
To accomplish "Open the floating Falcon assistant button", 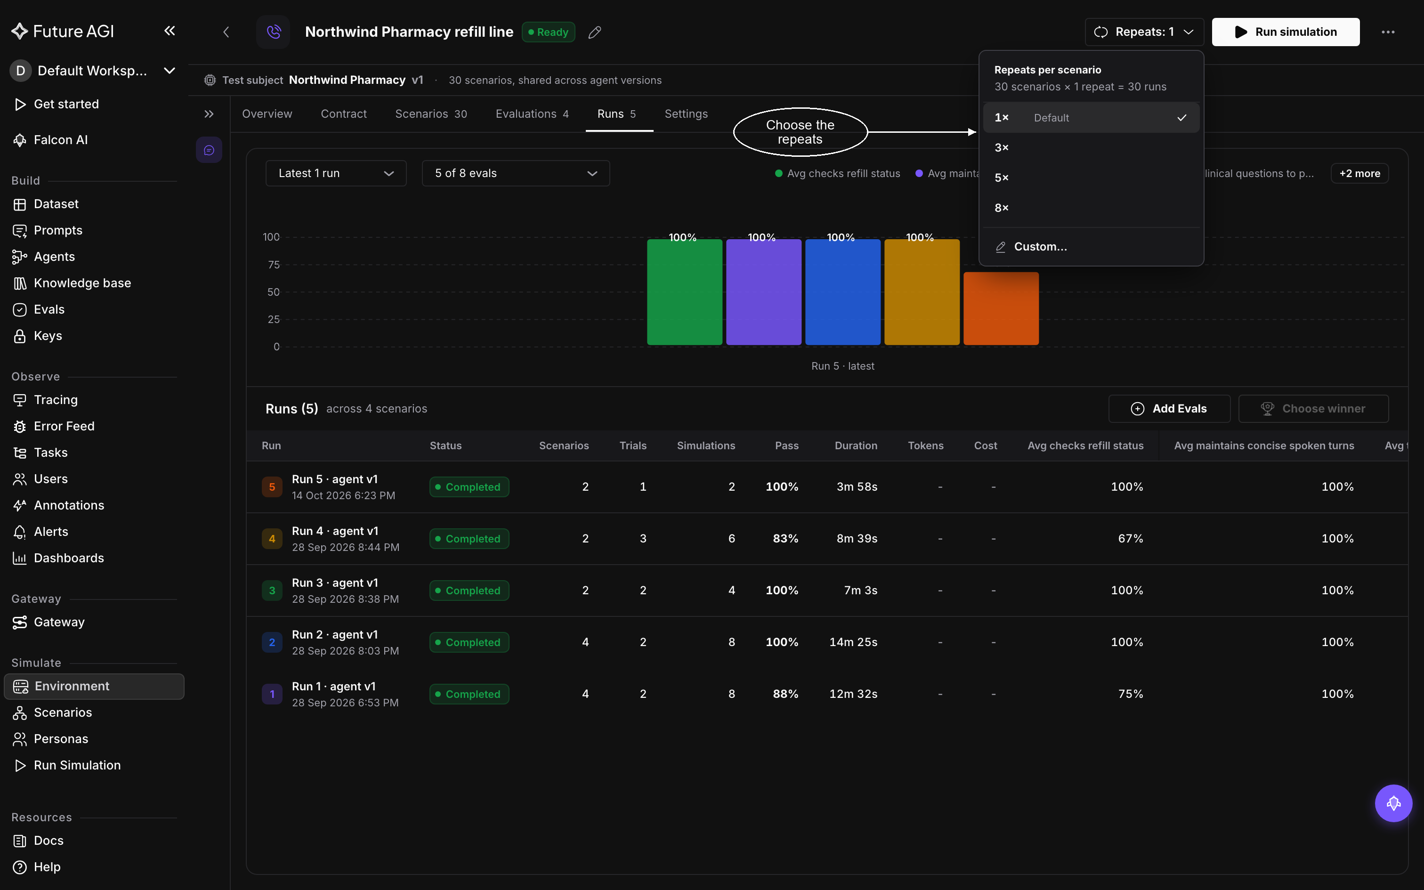I will [1393, 803].
